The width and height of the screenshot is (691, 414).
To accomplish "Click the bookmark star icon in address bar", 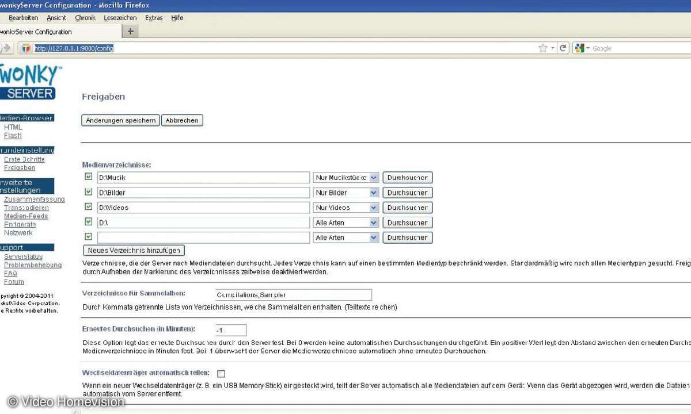I will [x=542, y=48].
